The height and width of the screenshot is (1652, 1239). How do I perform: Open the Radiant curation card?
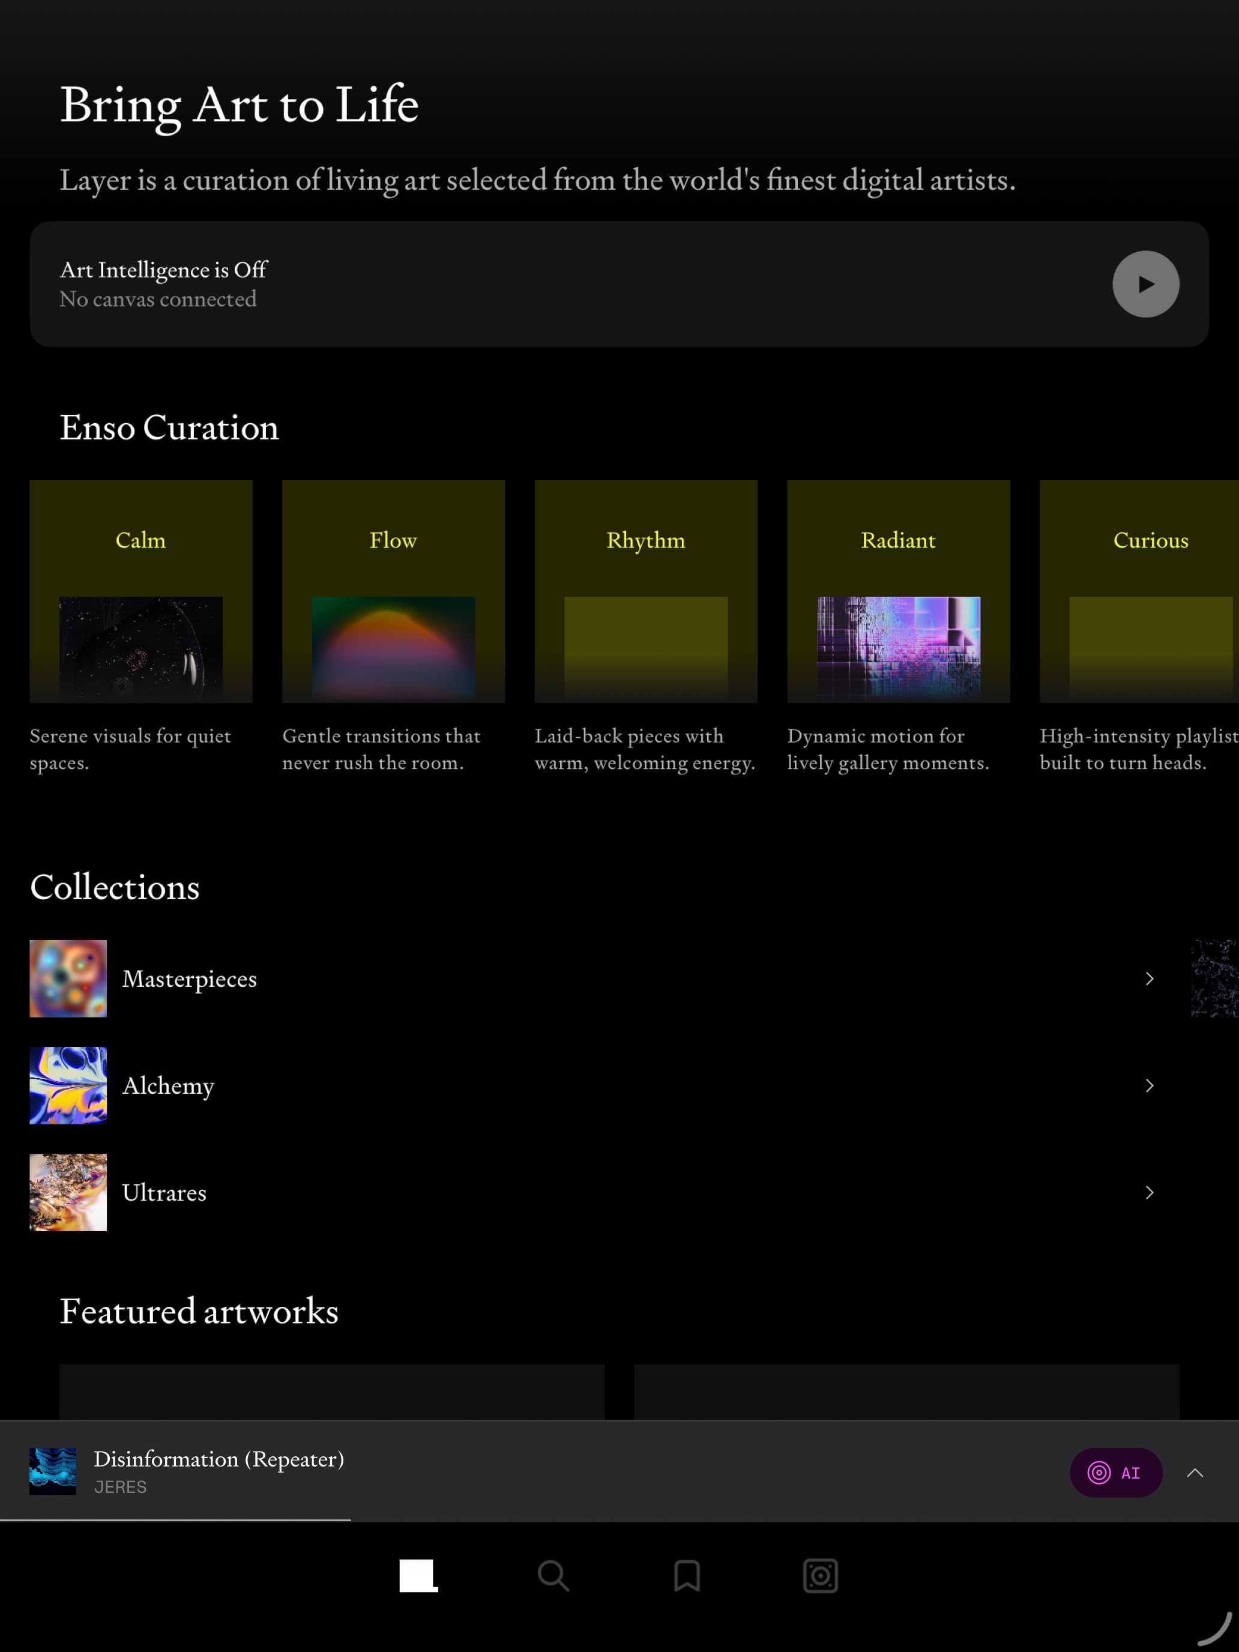897,591
